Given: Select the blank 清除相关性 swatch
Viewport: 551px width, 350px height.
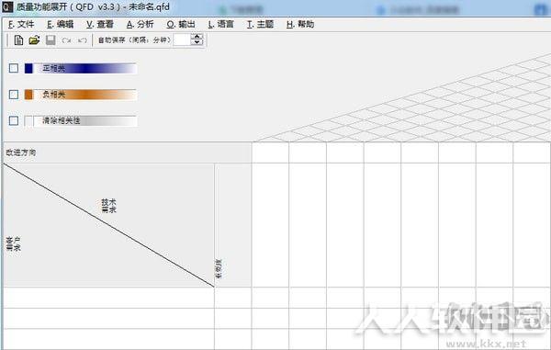Looking at the screenshot, I should [28, 121].
